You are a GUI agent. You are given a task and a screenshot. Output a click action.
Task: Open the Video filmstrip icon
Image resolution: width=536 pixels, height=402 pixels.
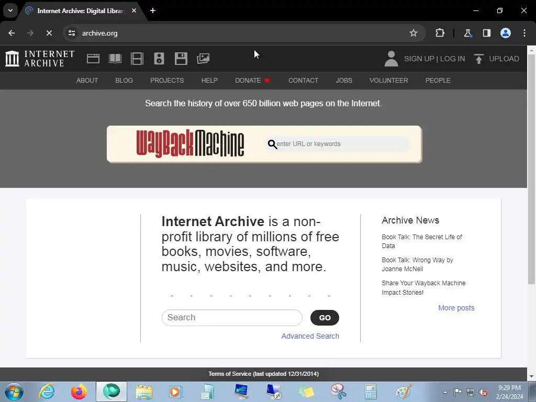coord(137,59)
